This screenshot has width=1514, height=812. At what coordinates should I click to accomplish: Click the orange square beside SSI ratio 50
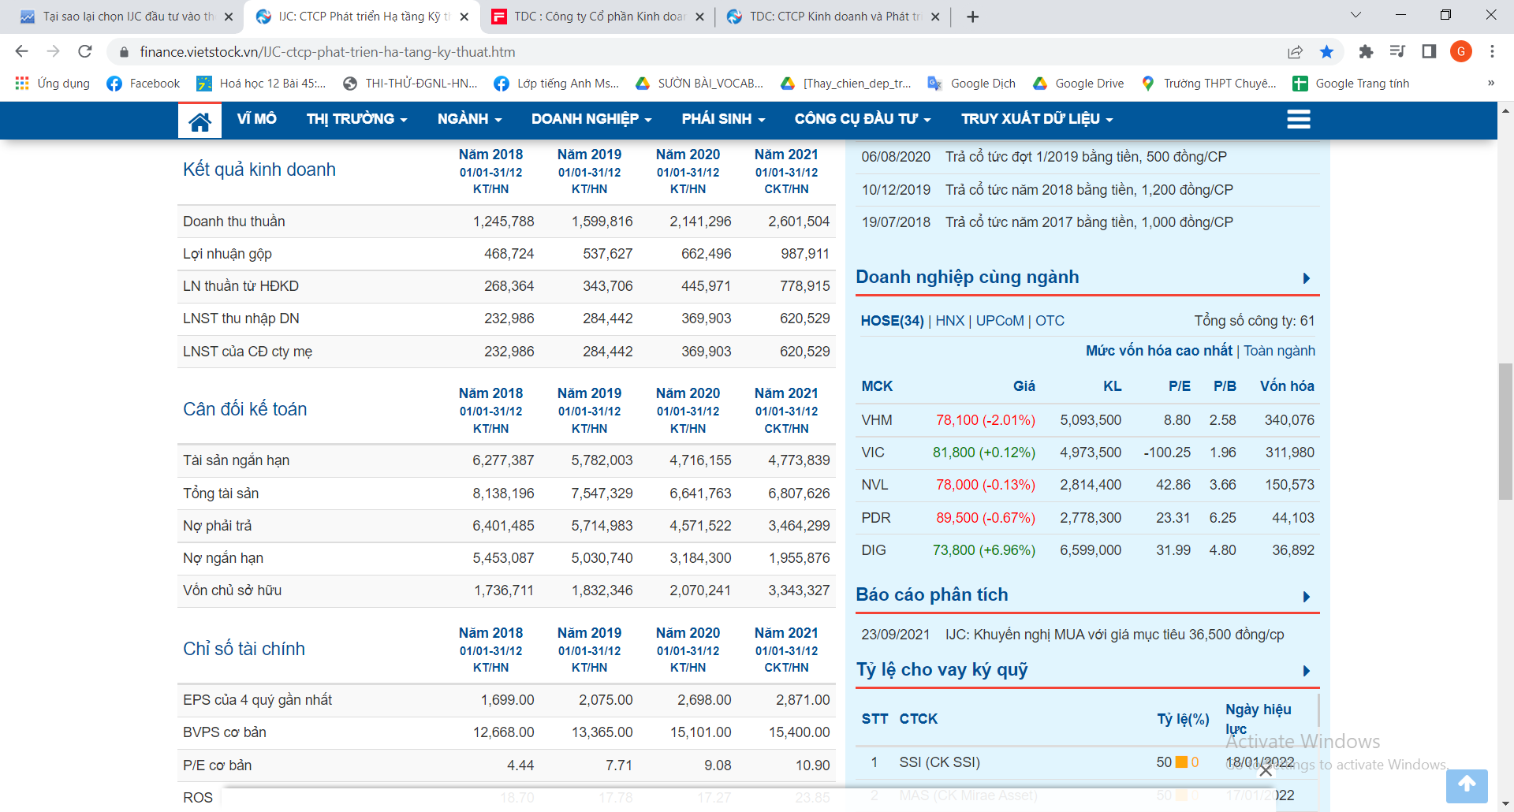1181,762
